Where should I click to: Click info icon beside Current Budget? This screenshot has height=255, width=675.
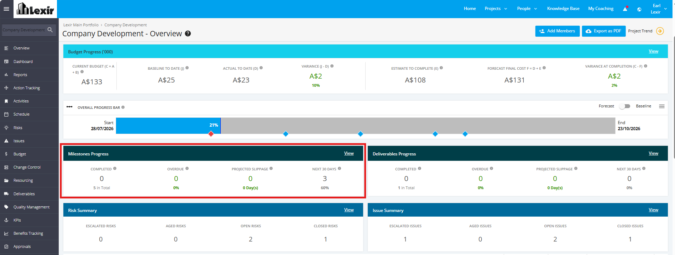pyautogui.click(x=82, y=72)
